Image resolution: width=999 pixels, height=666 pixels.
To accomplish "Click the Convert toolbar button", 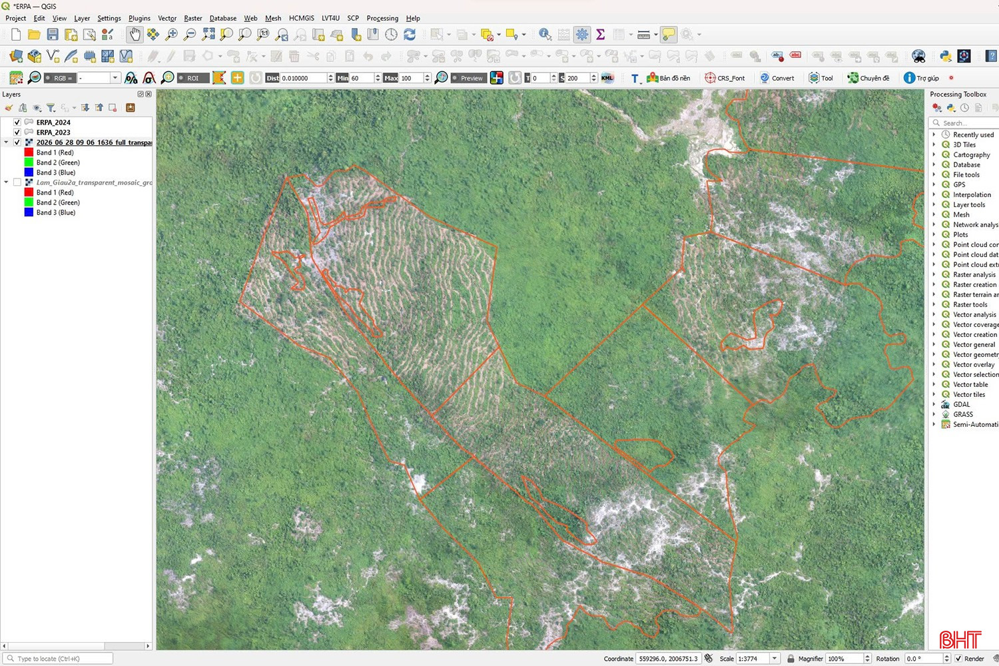I will (x=777, y=78).
